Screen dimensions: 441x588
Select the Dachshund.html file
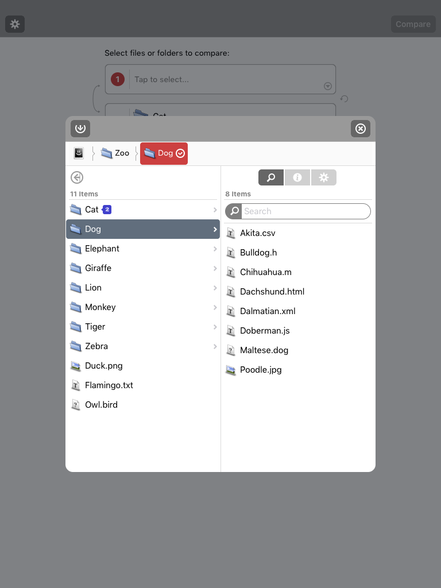point(298,291)
